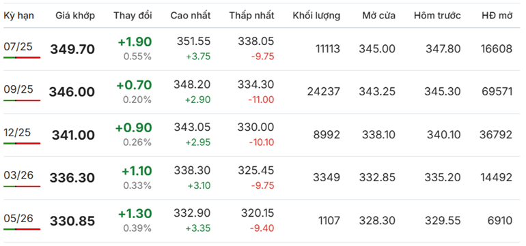Open the 03/26 contract term

(x=18, y=175)
